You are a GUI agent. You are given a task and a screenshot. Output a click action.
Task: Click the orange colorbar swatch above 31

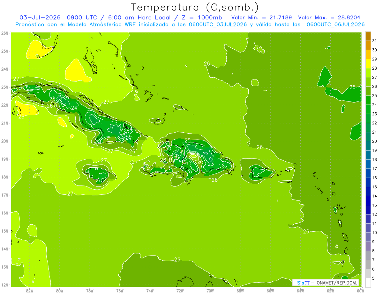pos(368,36)
